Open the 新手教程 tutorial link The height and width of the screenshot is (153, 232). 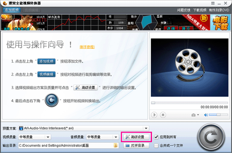tap(87, 47)
